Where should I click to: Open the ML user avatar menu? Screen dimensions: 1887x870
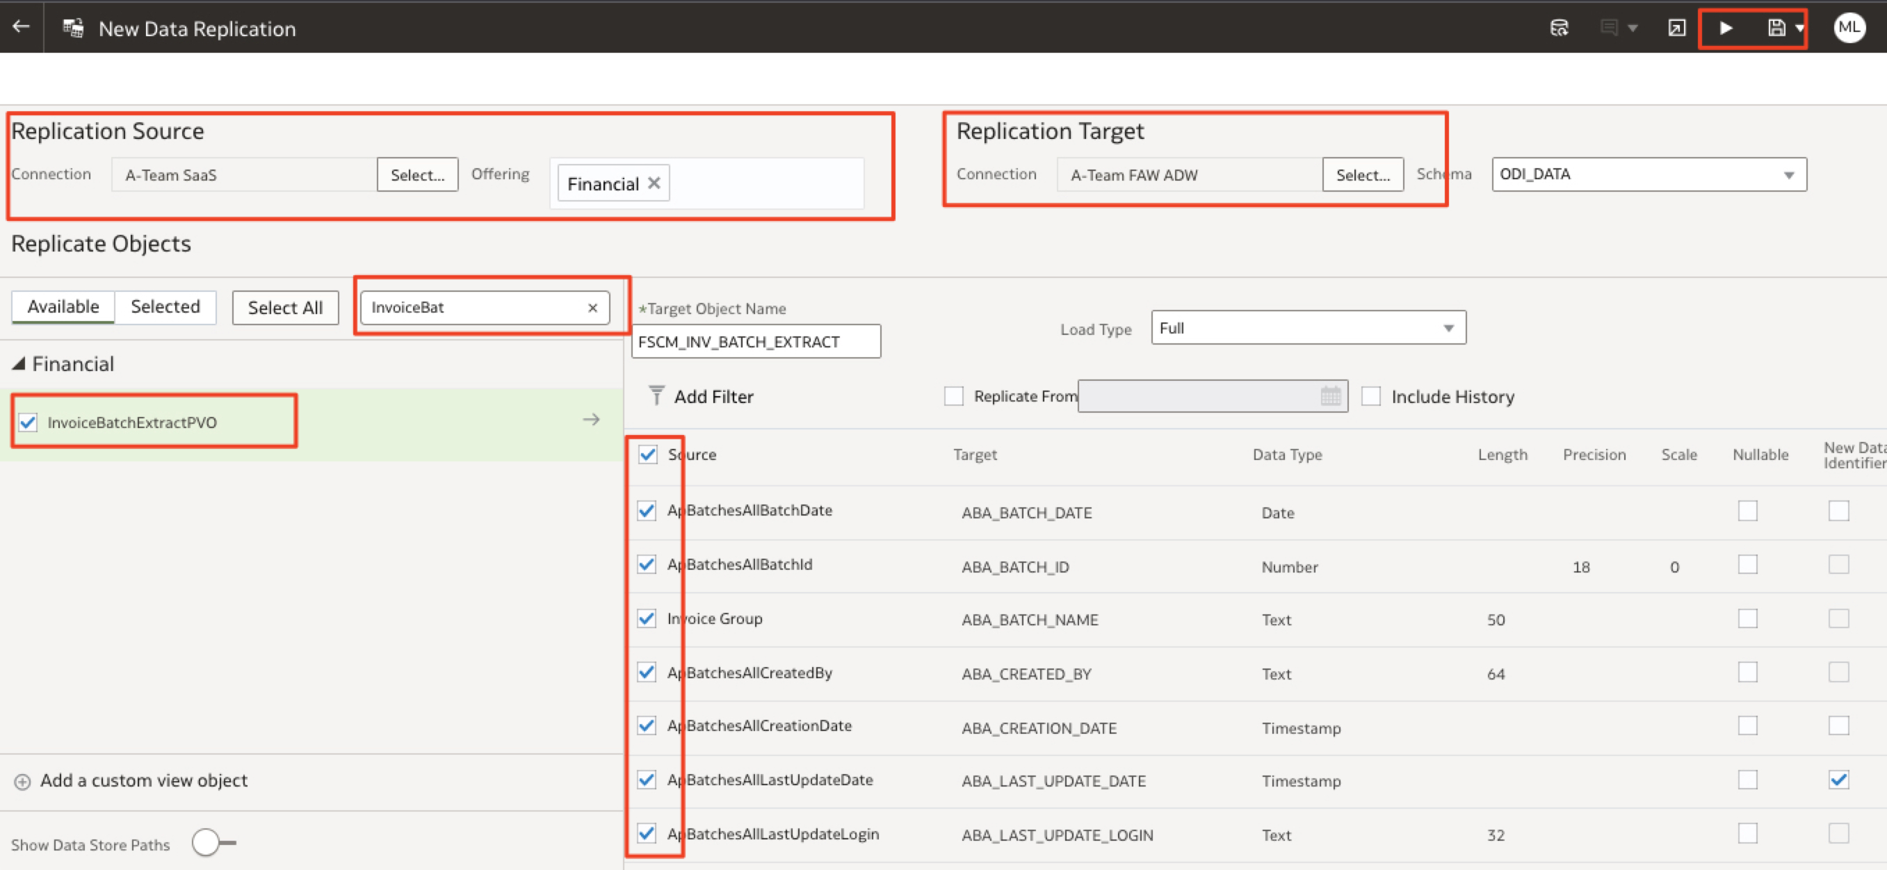[x=1849, y=28]
